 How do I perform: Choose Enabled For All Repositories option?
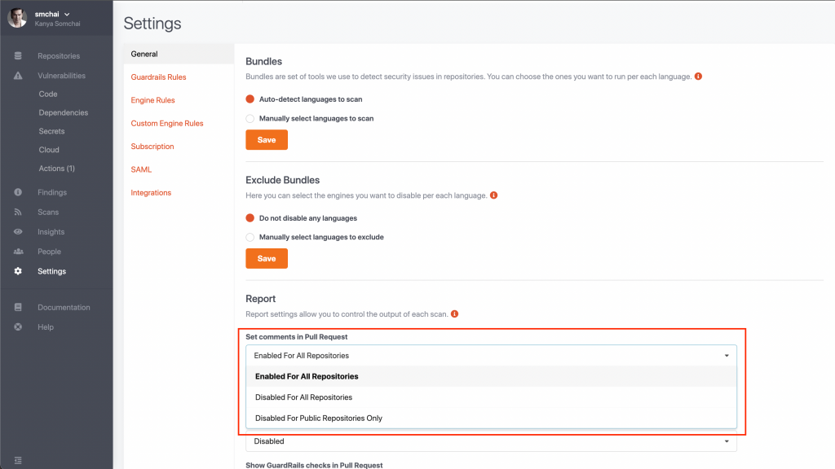click(491, 376)
